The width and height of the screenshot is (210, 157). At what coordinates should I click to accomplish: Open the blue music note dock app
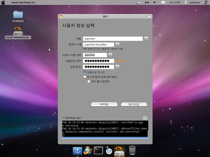(x=109, y=150)
